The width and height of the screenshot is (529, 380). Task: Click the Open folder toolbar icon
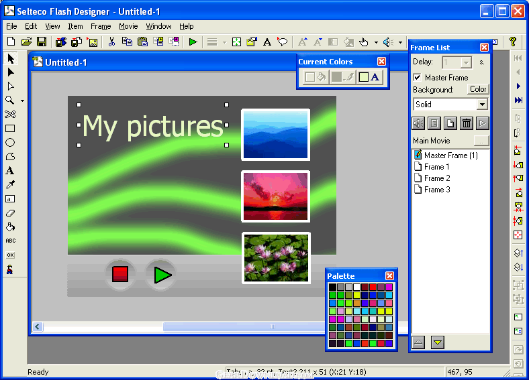[x=26, y=42]
